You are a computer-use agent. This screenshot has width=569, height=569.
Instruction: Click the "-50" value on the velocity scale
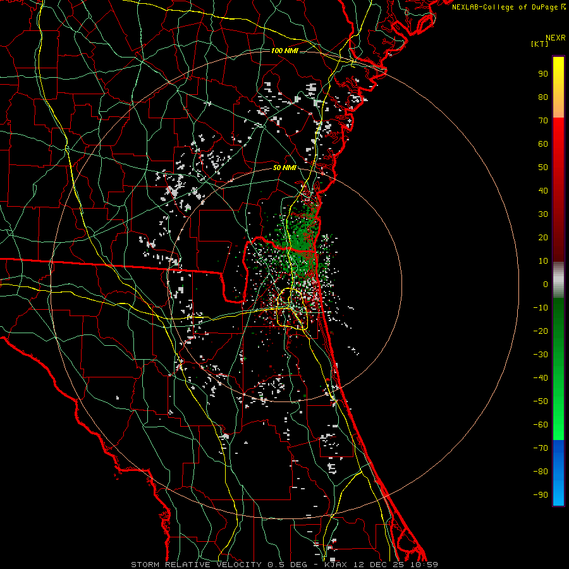[x=541, y=401]
